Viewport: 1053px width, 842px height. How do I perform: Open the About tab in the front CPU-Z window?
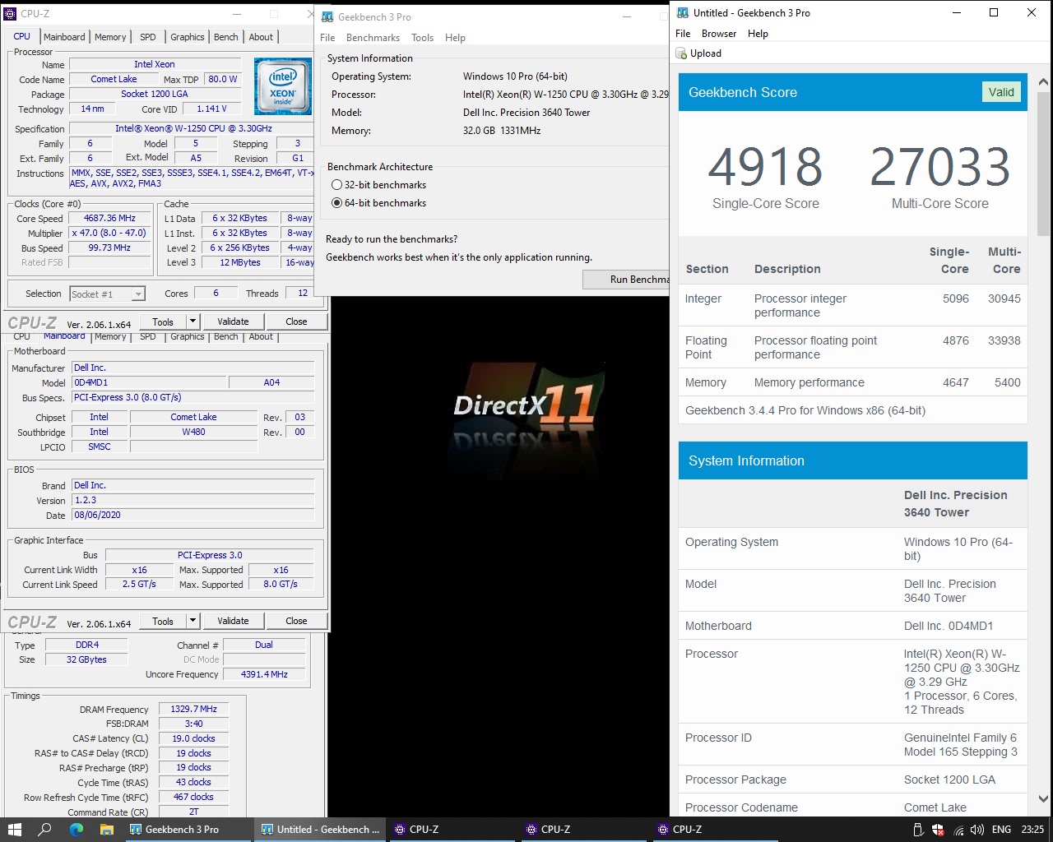(261, 37)
